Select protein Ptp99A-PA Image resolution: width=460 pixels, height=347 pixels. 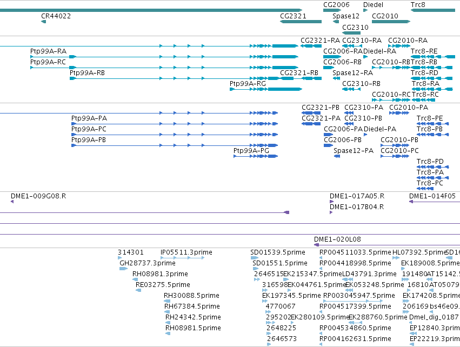click(x=89, y=118)
